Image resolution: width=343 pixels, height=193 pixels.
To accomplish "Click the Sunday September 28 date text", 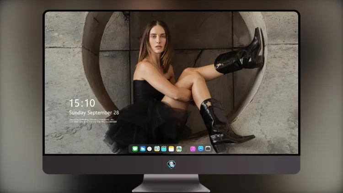I will click(94, 113).
